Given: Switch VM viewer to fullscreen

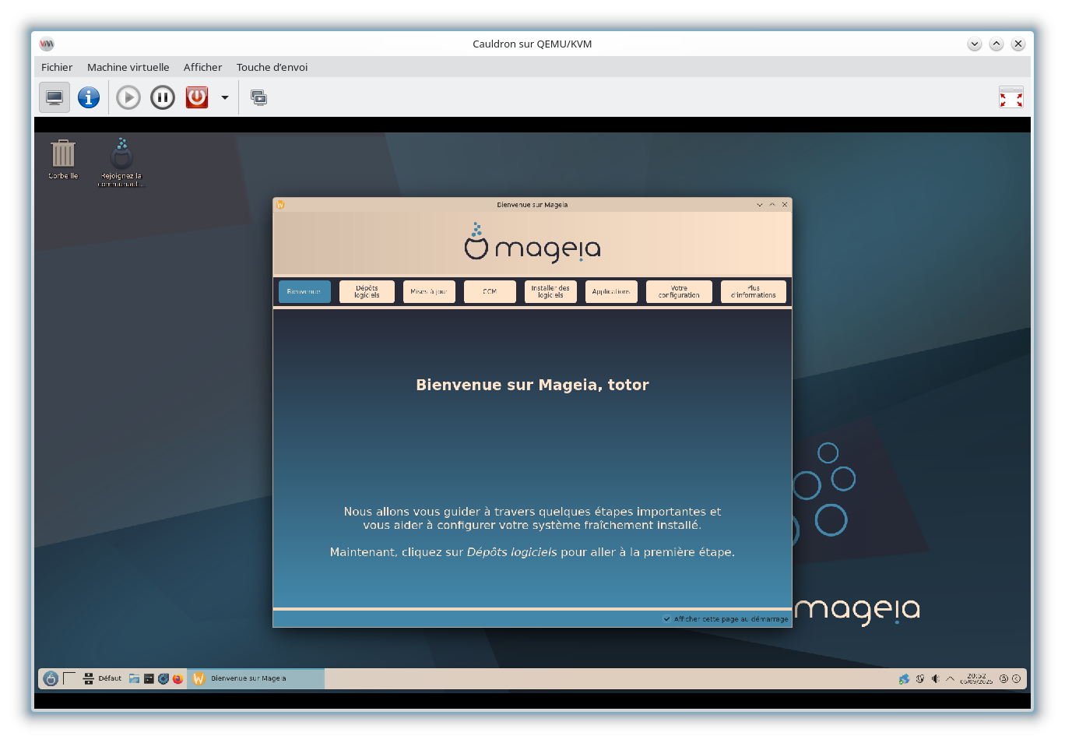Looking at the screenshot, I should (x=1011, y=97).
